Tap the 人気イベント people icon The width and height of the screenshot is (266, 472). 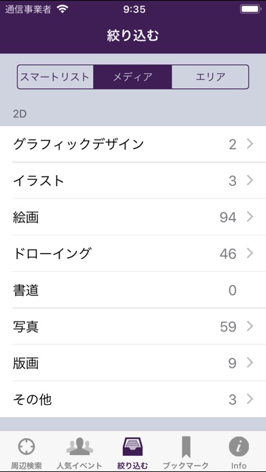click(x=79, y=447)
